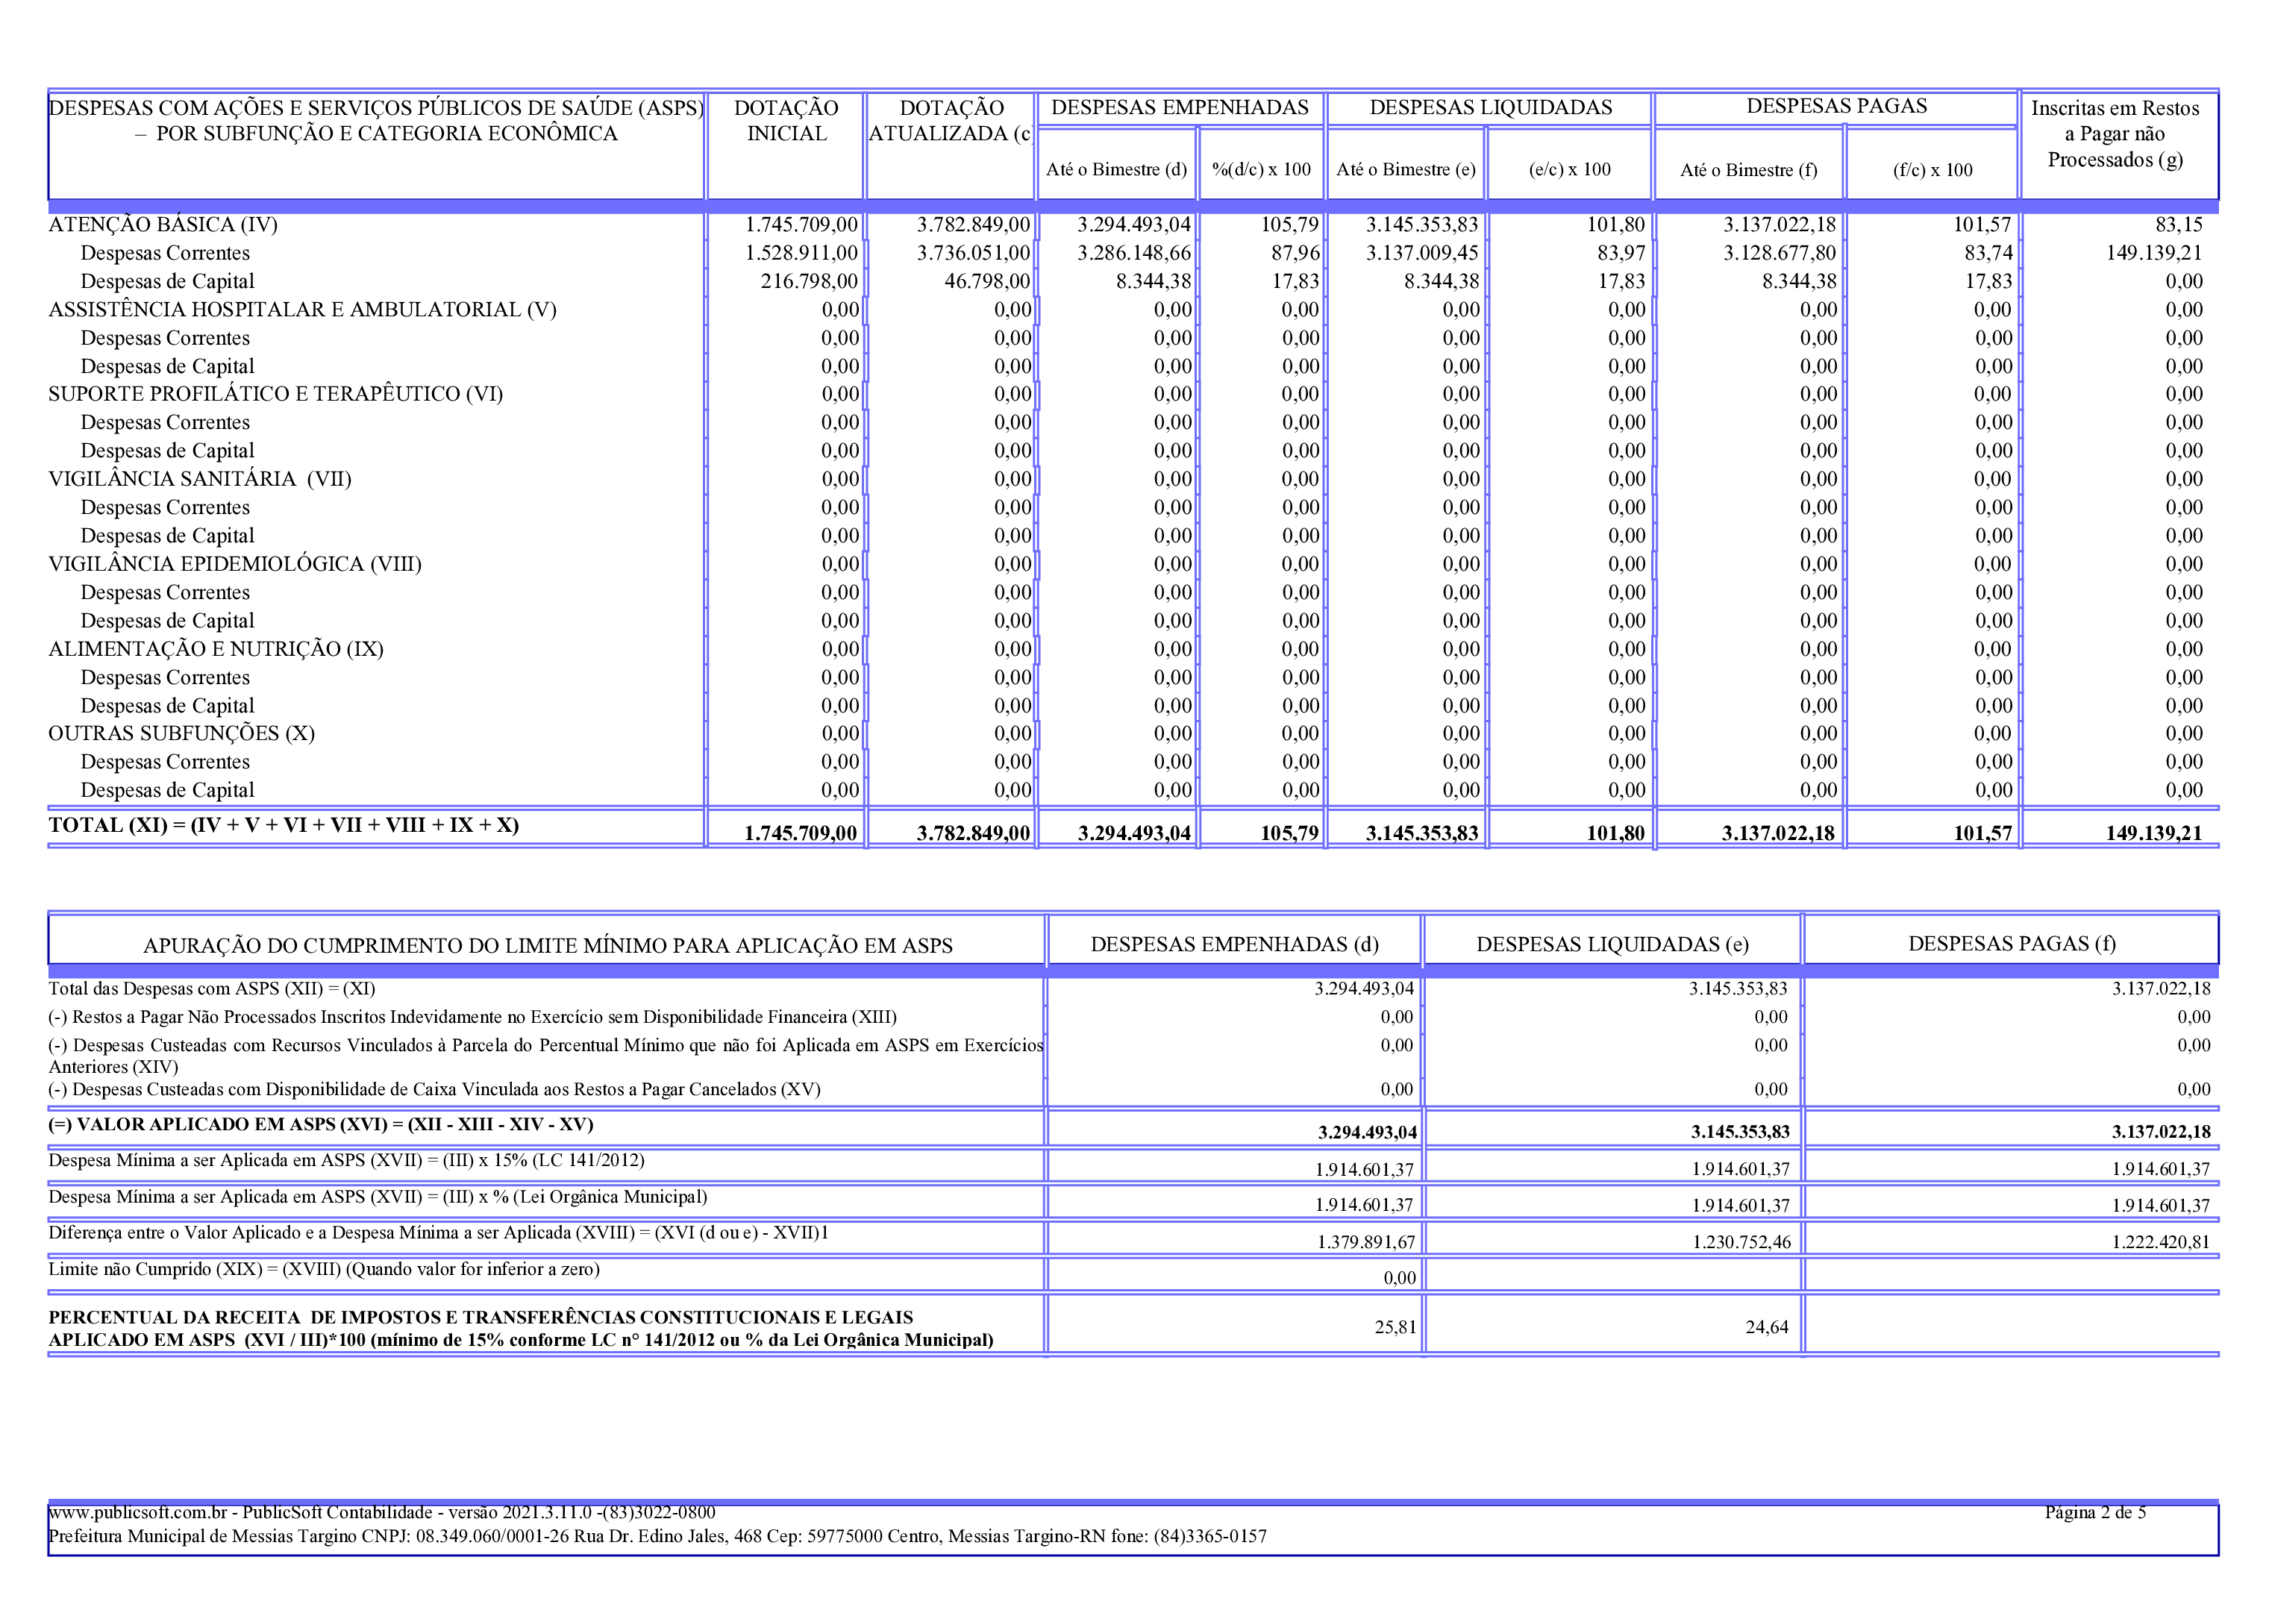Click the Página 2 de 5 indicator

(x=2094, y=1512)
